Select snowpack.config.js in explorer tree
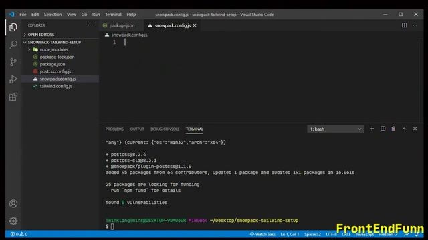This screenshot has width=428, height=240. click(58, 79)
